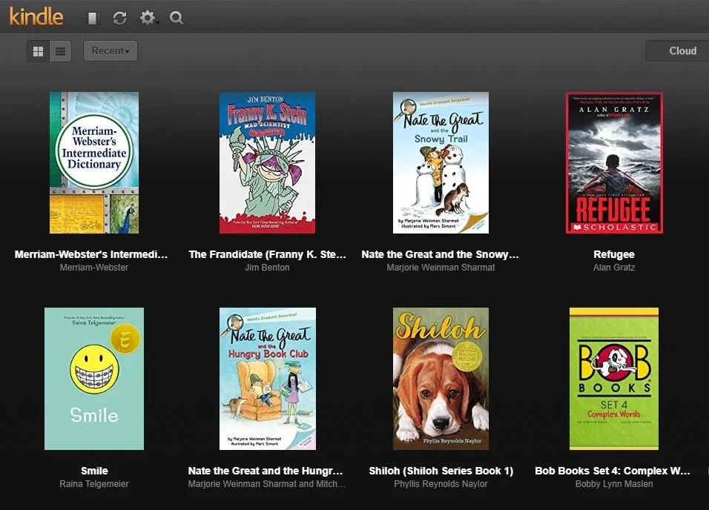Click the search magnifier icon

177,18
